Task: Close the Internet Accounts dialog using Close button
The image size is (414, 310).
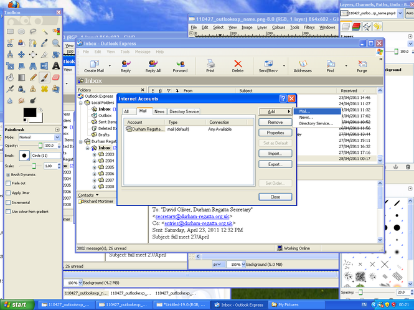Action: [275, 197]
